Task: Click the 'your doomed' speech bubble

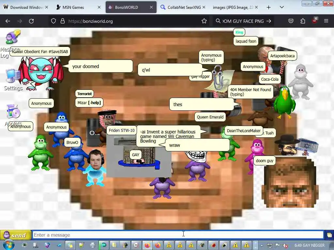Action: pos(100,66)
